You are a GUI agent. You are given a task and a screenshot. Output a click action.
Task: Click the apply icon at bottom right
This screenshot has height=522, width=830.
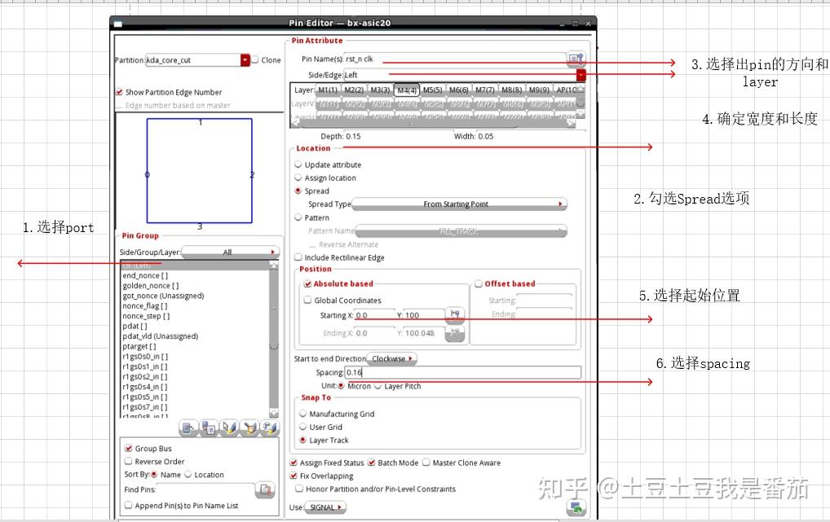576,508
